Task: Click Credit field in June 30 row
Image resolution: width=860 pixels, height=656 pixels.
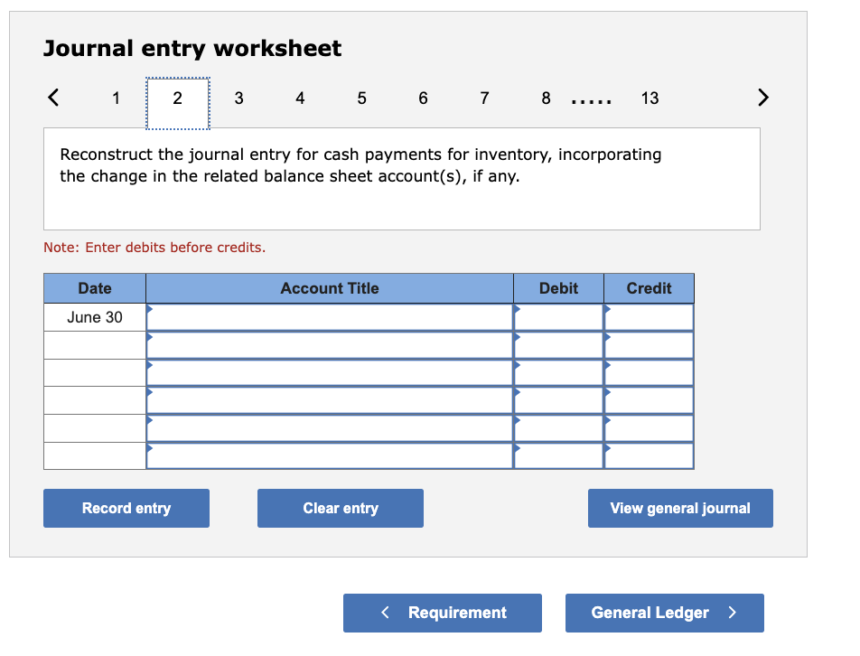Action: click(649, 317)
